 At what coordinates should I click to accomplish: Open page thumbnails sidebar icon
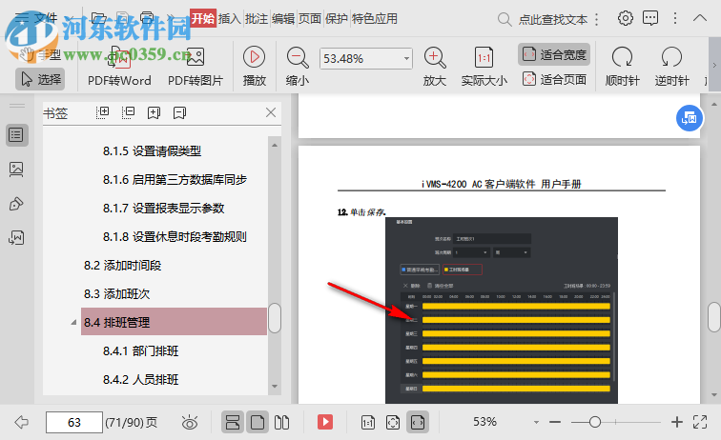click(x=16, y=170)
